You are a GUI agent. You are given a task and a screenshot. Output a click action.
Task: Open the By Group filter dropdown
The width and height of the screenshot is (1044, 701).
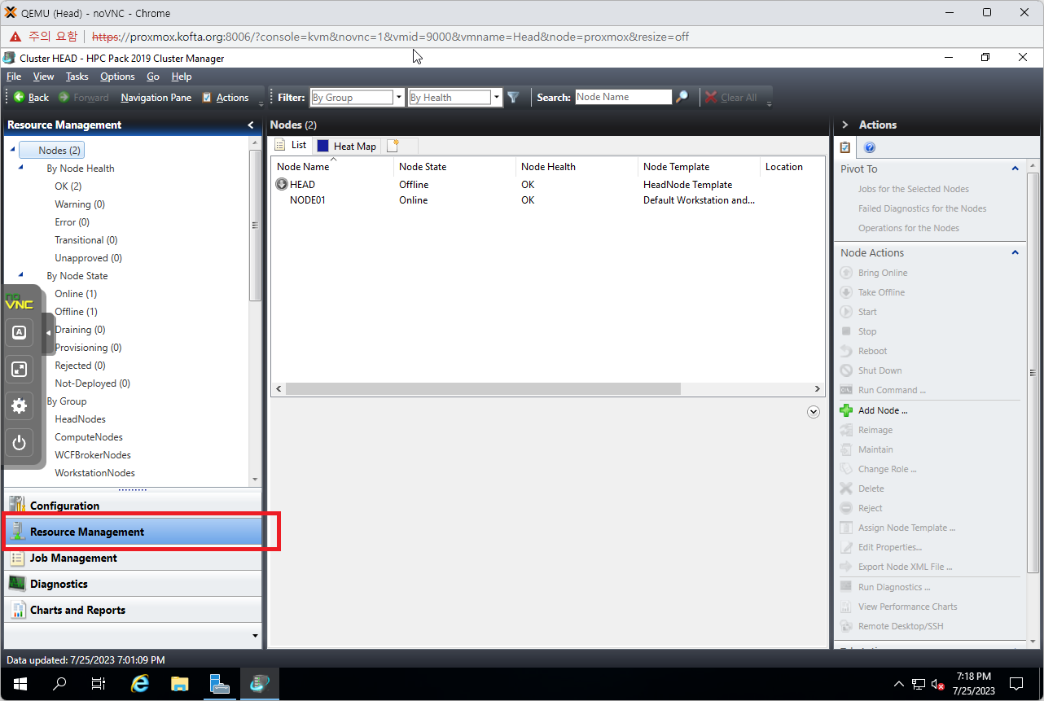tap(399, 97)
